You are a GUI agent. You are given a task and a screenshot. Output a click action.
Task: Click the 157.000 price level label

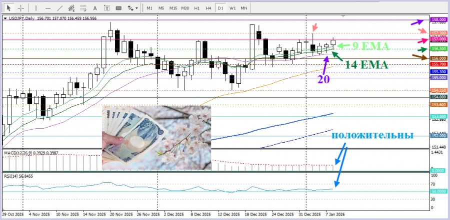(x=439, y=39)
